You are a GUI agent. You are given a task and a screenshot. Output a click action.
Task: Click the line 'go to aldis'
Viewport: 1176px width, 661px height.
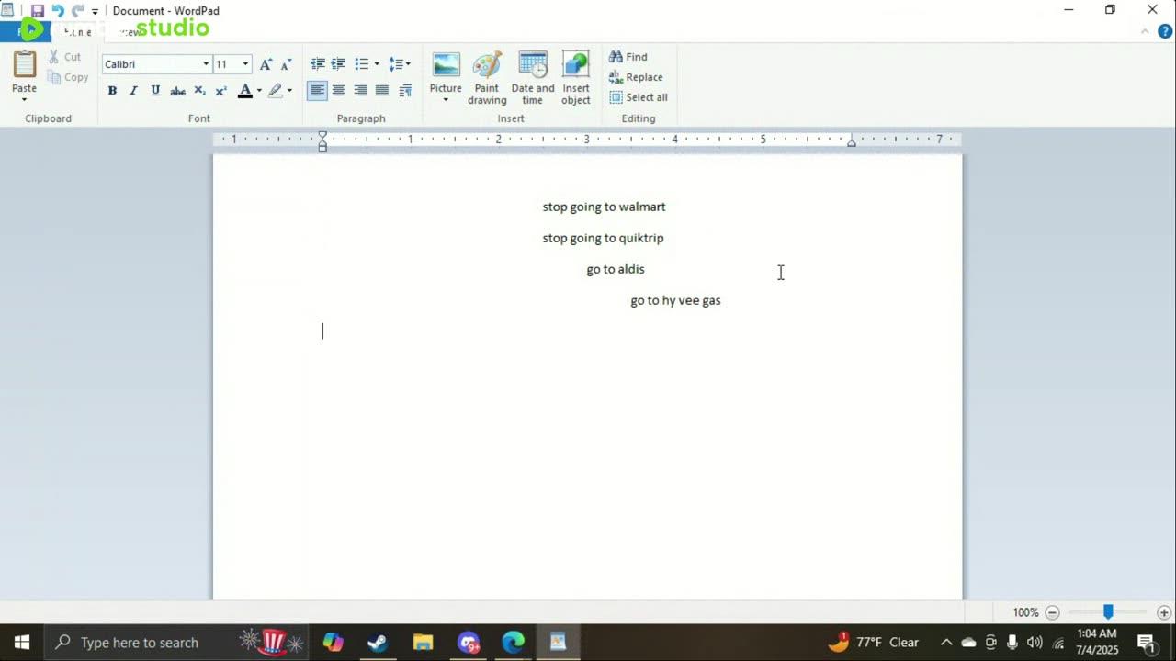point(616,270)
